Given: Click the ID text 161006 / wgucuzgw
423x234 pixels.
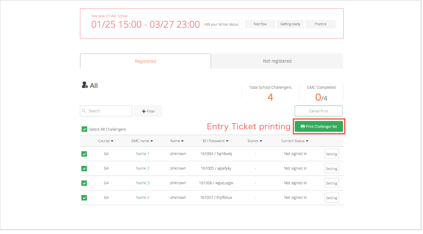Looking at the screenshot, I should [216, 183].
